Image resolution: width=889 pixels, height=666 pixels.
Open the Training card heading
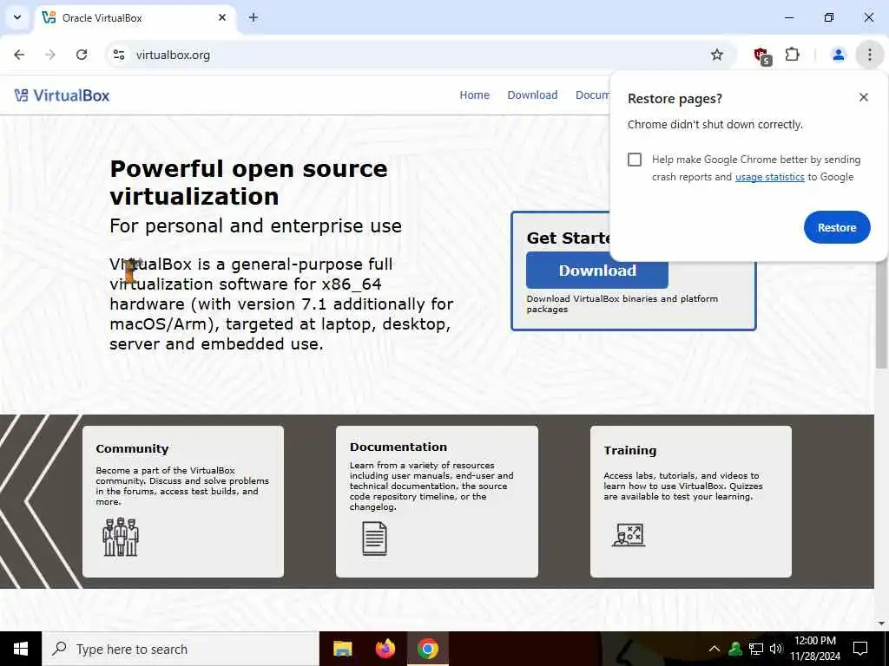(x=630, y=450)
